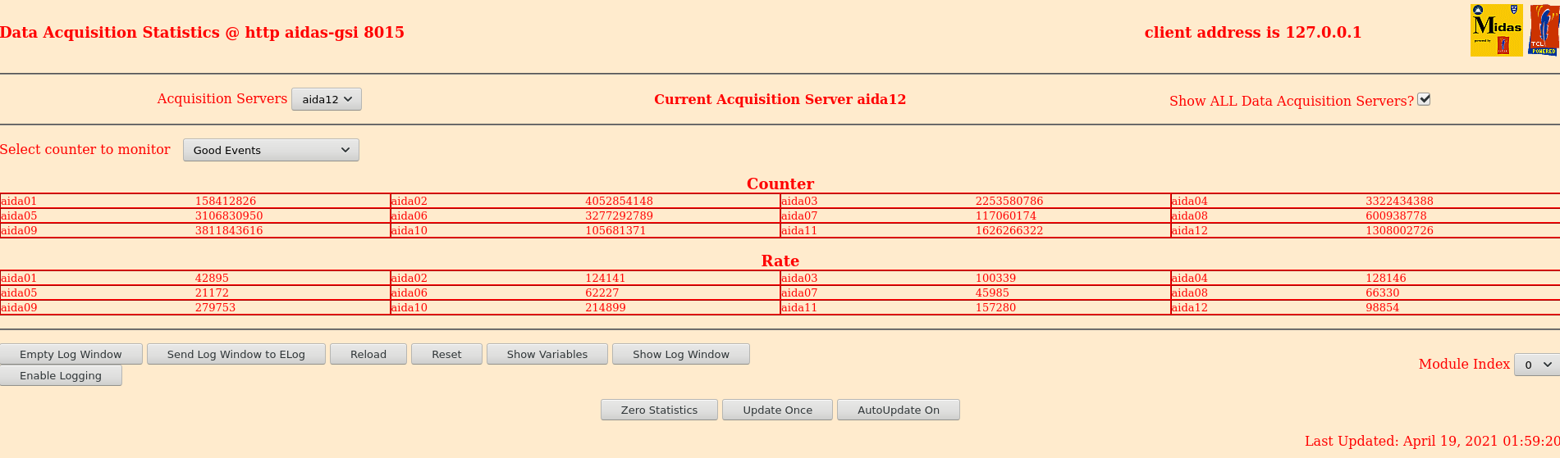
Task: Click the Midas logo icon
Action: coord(1496,30)
